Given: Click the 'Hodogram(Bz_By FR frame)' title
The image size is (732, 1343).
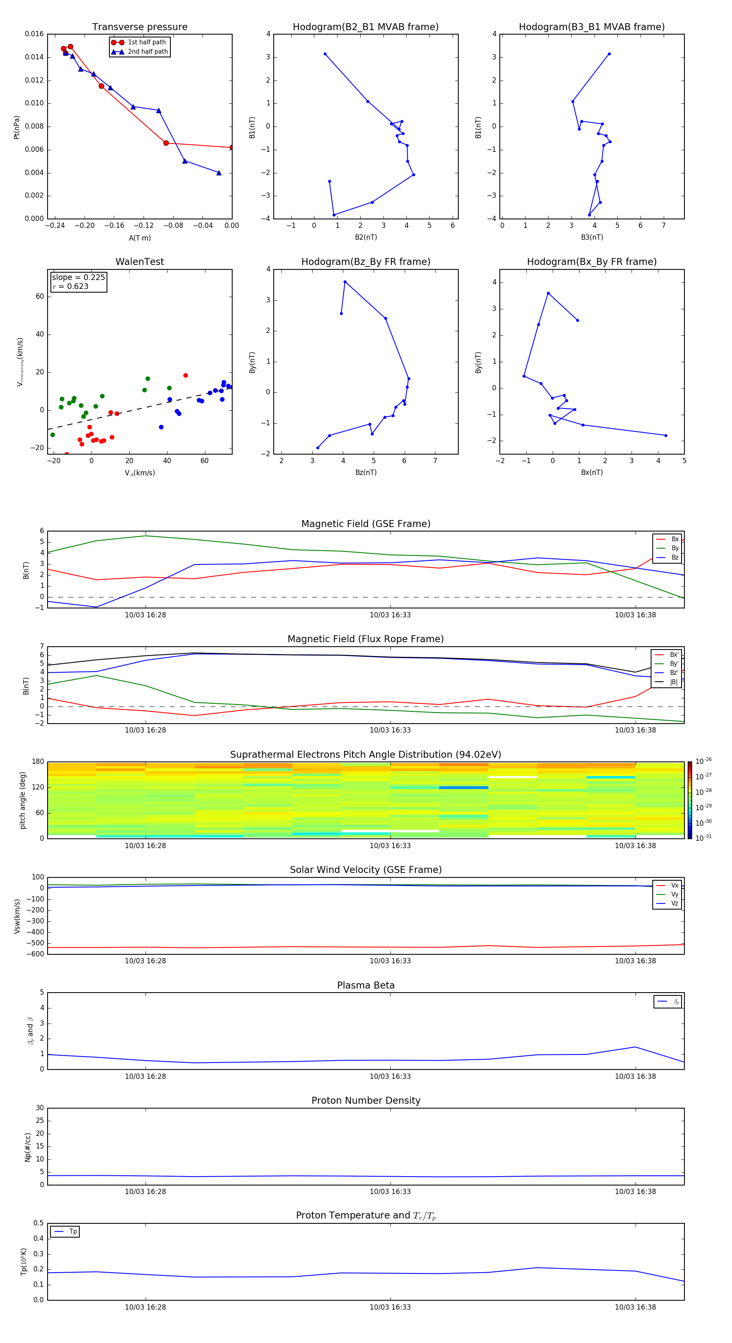Looking at the screenshot, I should [x=366, y=262].
